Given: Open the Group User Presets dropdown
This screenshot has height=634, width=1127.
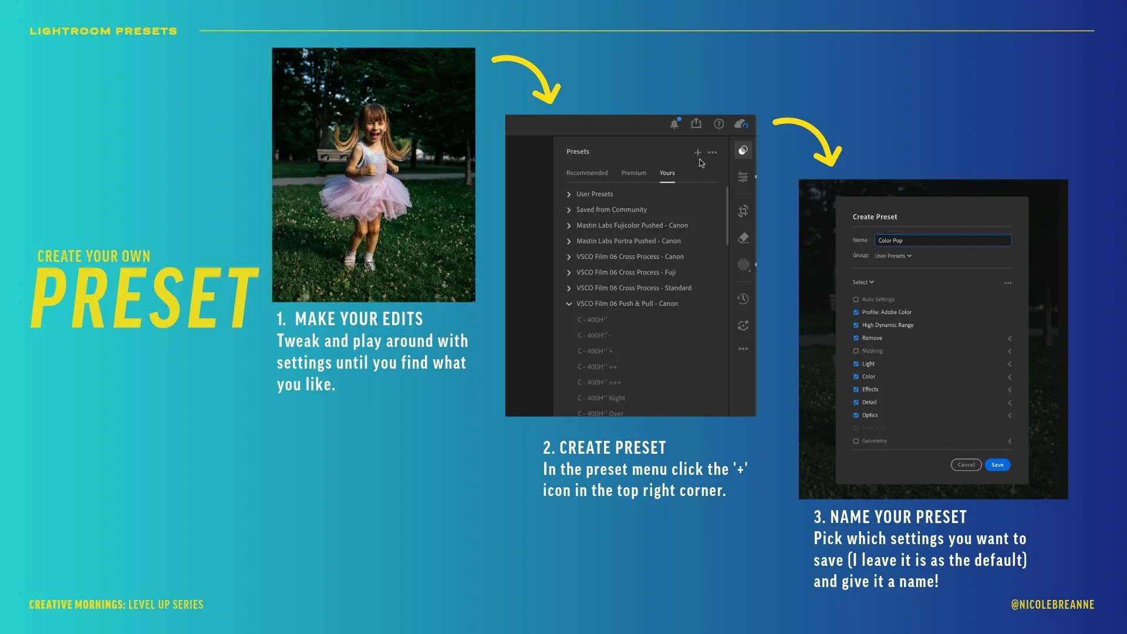Looking at the screenshot, I should pyautogui.click(x=893, y=256).
